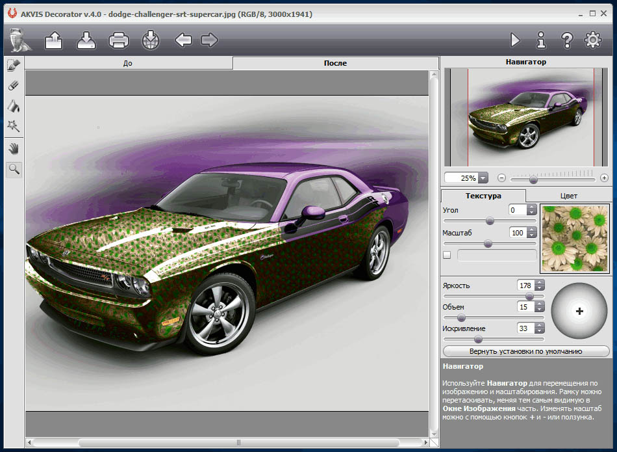Click the zoom out minus button in Navigator
The image size is (617, 452).
[501, 178]
